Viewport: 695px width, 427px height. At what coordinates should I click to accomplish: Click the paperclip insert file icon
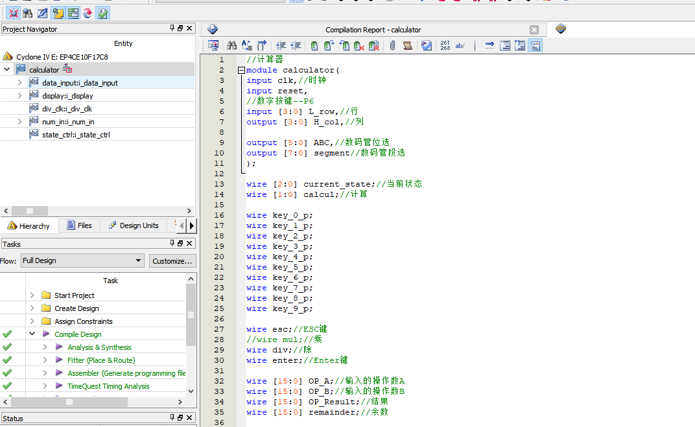(392, 45)
